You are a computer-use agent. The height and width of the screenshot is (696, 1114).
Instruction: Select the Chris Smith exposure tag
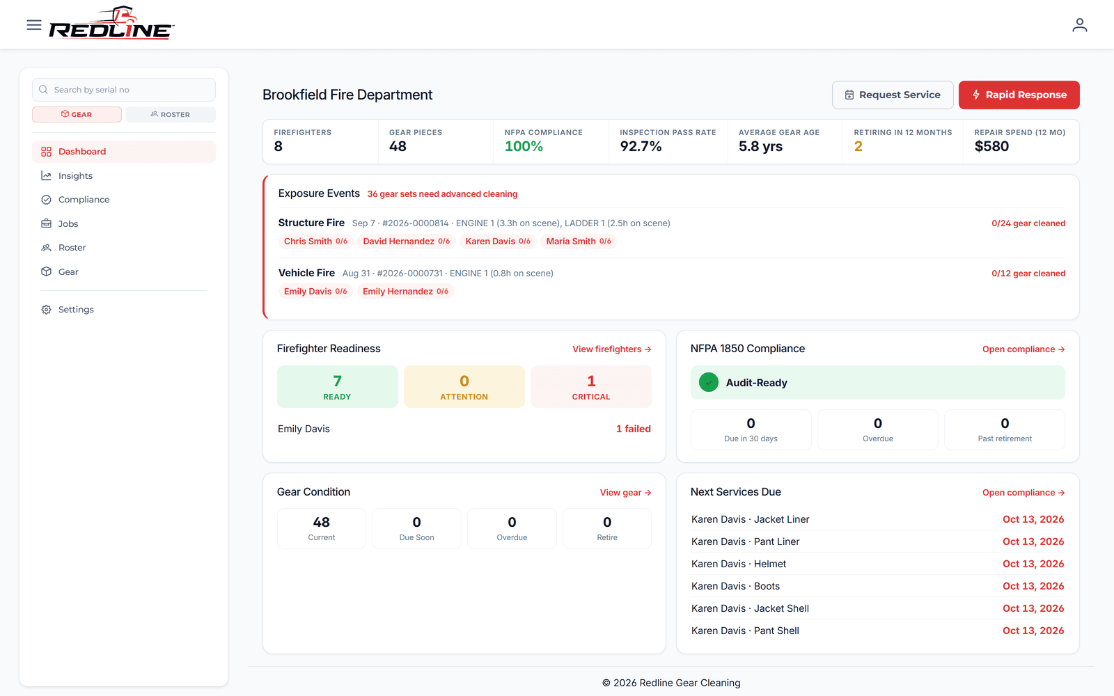[x=315, y=242]
